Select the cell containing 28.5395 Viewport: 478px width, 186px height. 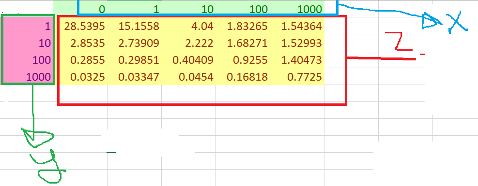[80, 26]
